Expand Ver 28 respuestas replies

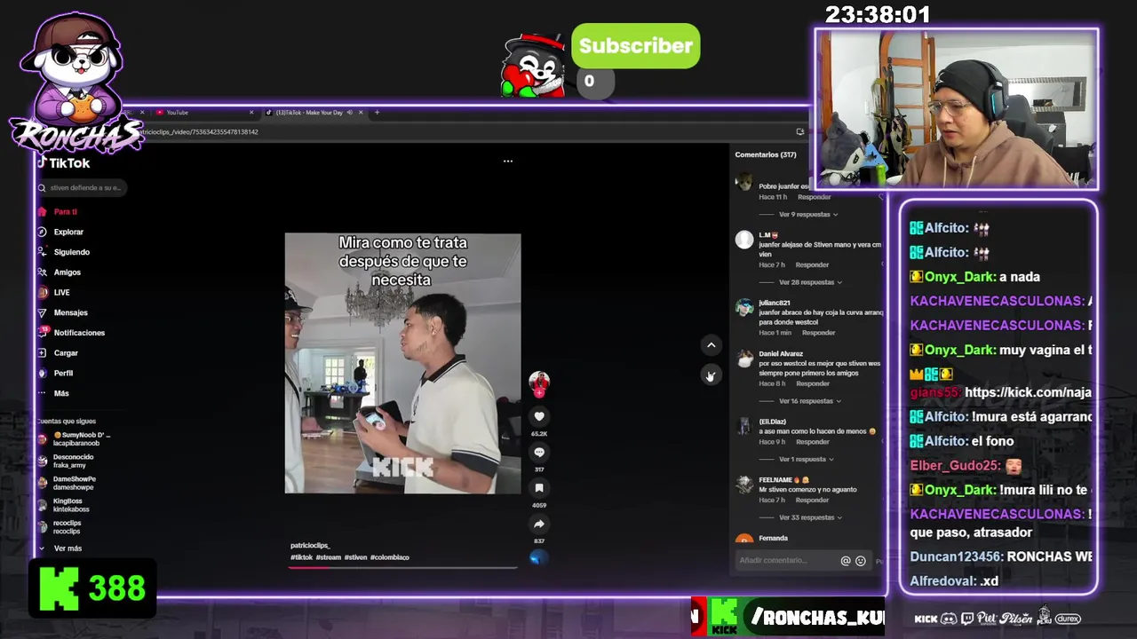click(810, 282)
